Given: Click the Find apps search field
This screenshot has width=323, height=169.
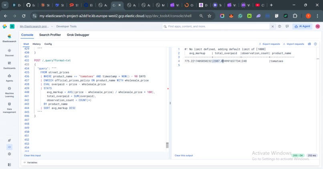Looking at the screenshot, I should (216, 26).
